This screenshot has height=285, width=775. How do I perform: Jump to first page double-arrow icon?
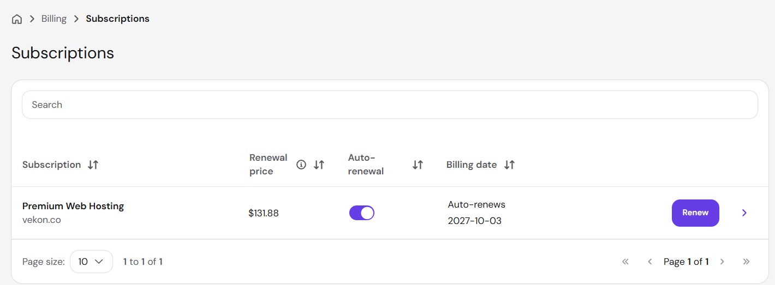pos(625,262)
